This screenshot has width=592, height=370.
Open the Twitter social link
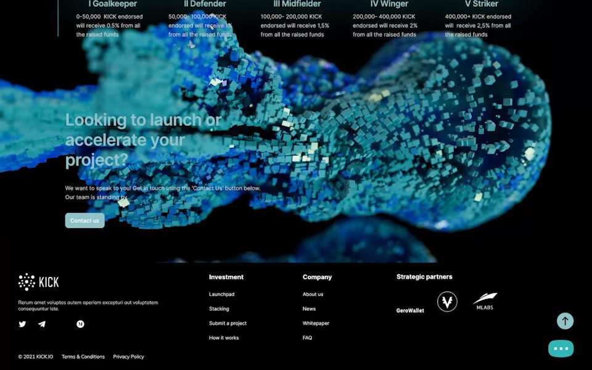coord(22,324)
